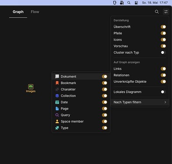Click the Query type magnifier icon
172x164 pixels.
(57, 115)
